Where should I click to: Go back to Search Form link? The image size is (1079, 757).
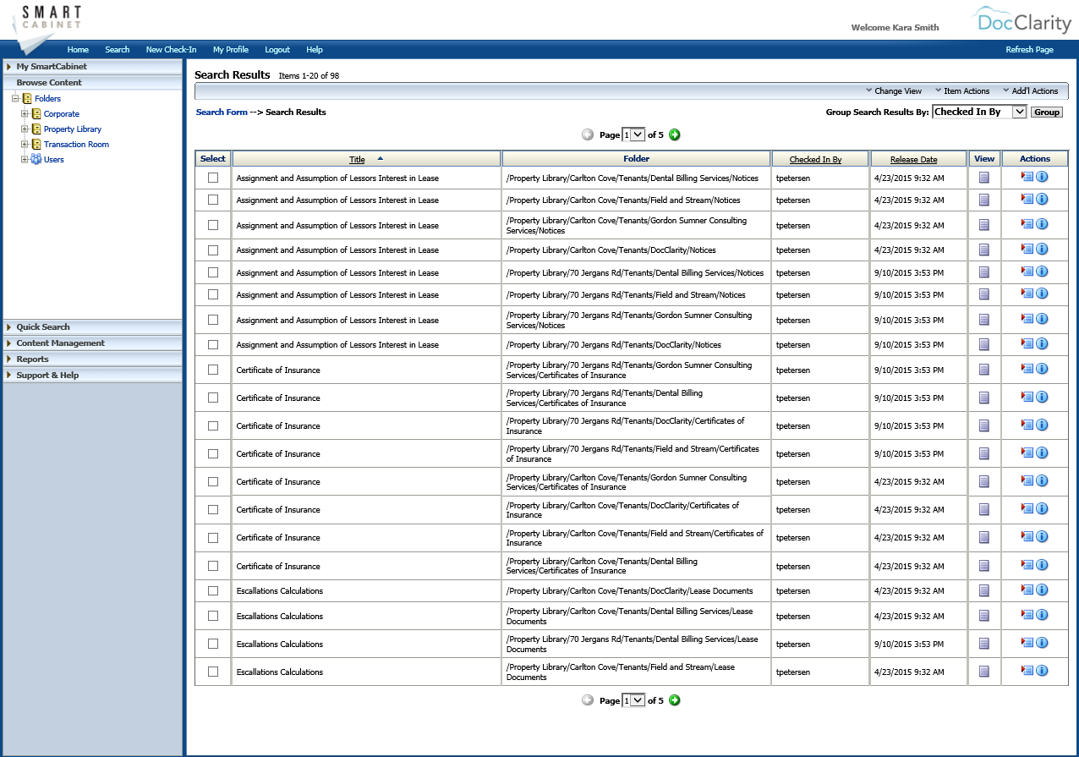pos(222,112)
